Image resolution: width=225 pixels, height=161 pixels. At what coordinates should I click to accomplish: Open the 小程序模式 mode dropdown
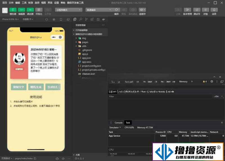(x=69, y=10)
